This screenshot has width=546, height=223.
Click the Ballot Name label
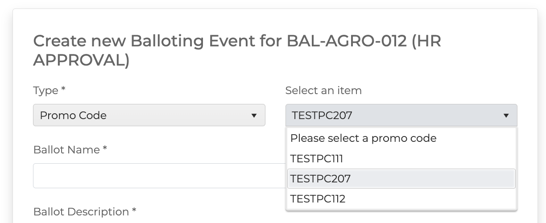coord(66,150)
